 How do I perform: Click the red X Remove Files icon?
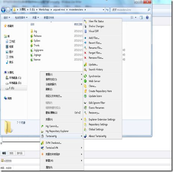85,58
